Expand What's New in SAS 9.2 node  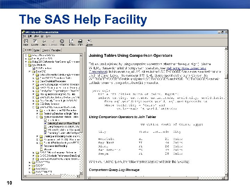click(26, 55)
